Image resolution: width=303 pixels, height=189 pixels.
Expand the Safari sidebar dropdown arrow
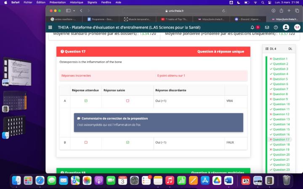(74, 10)
